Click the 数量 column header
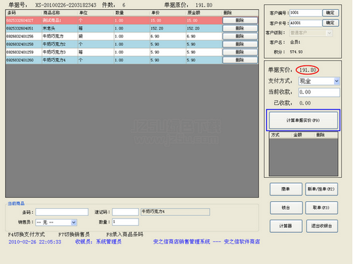The height and width of the screenshot is (264, 353). tap(132, 13)
